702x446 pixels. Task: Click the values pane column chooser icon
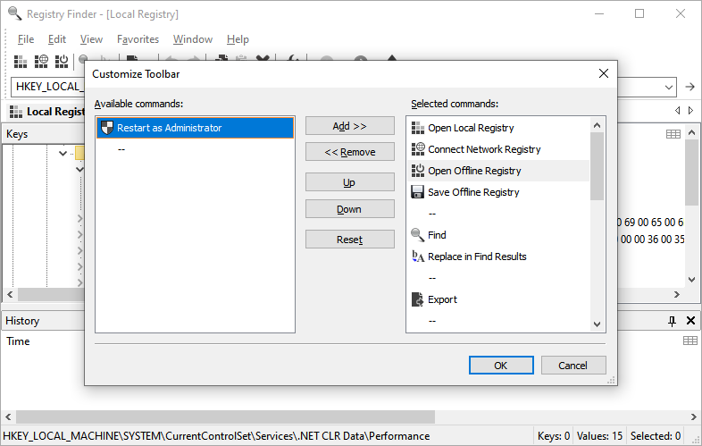[x=673, y=134]
